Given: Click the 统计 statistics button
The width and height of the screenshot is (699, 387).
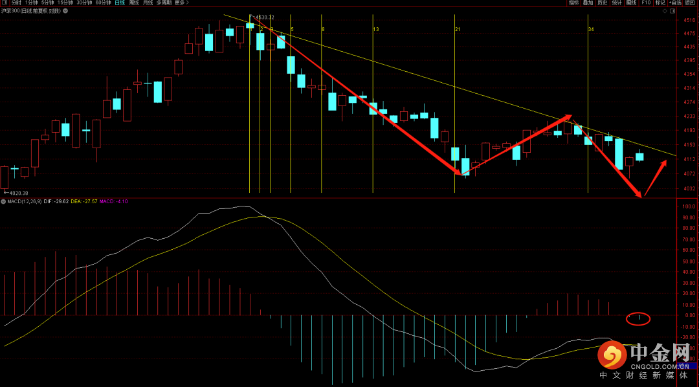Looking at the screenshot, I should click(x=617, y=3).
